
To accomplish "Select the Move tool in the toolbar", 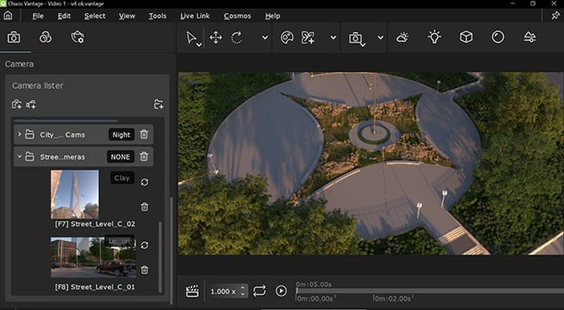I will pos(216,38).
